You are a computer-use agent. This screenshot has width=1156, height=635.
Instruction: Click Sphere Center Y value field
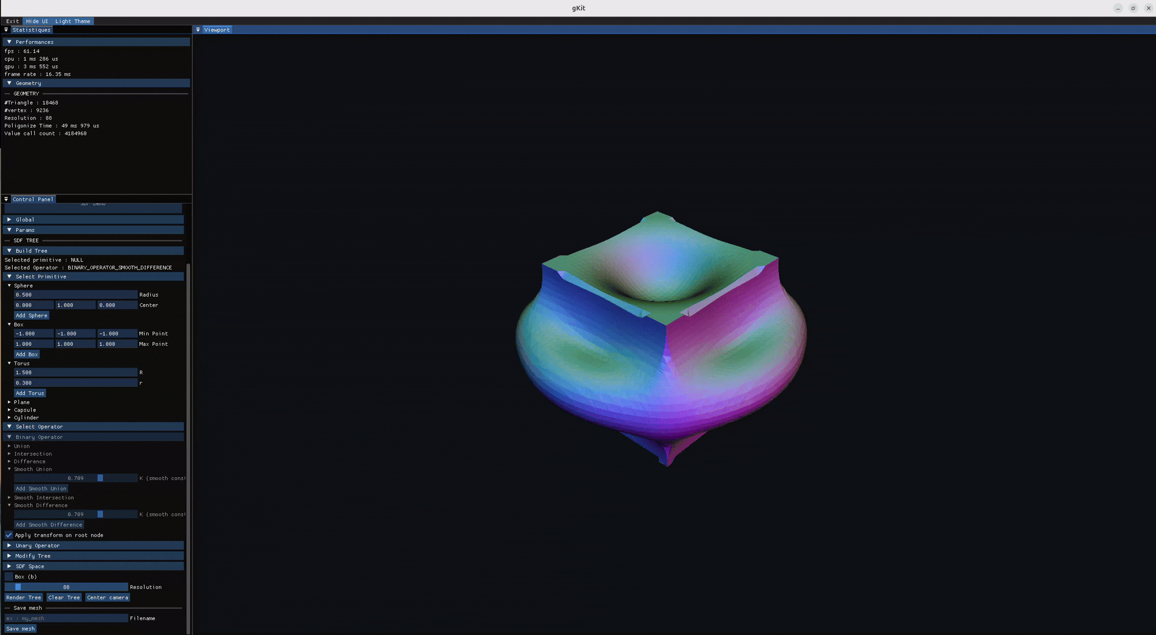click(x=76, y=305)
